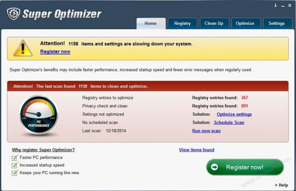
Task: Click the red 267 registry count
Action: (x=244, y=98)
